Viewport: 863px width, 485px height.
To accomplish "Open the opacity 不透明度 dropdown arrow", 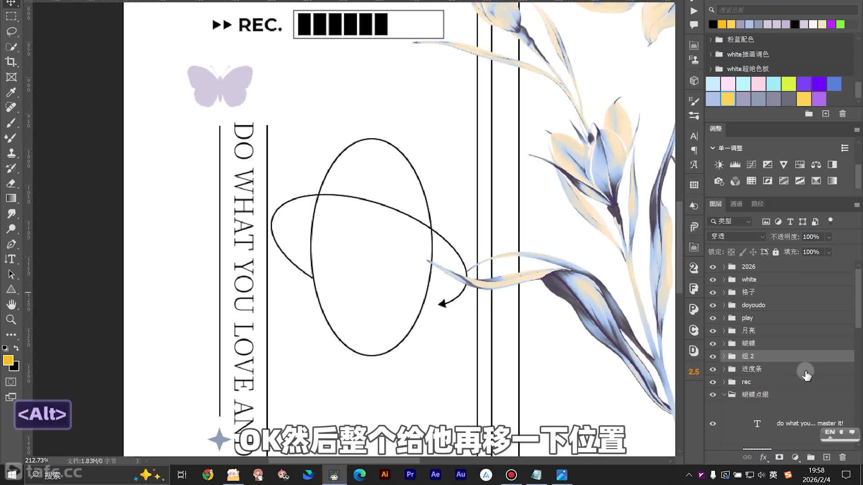I will [829, 237].
